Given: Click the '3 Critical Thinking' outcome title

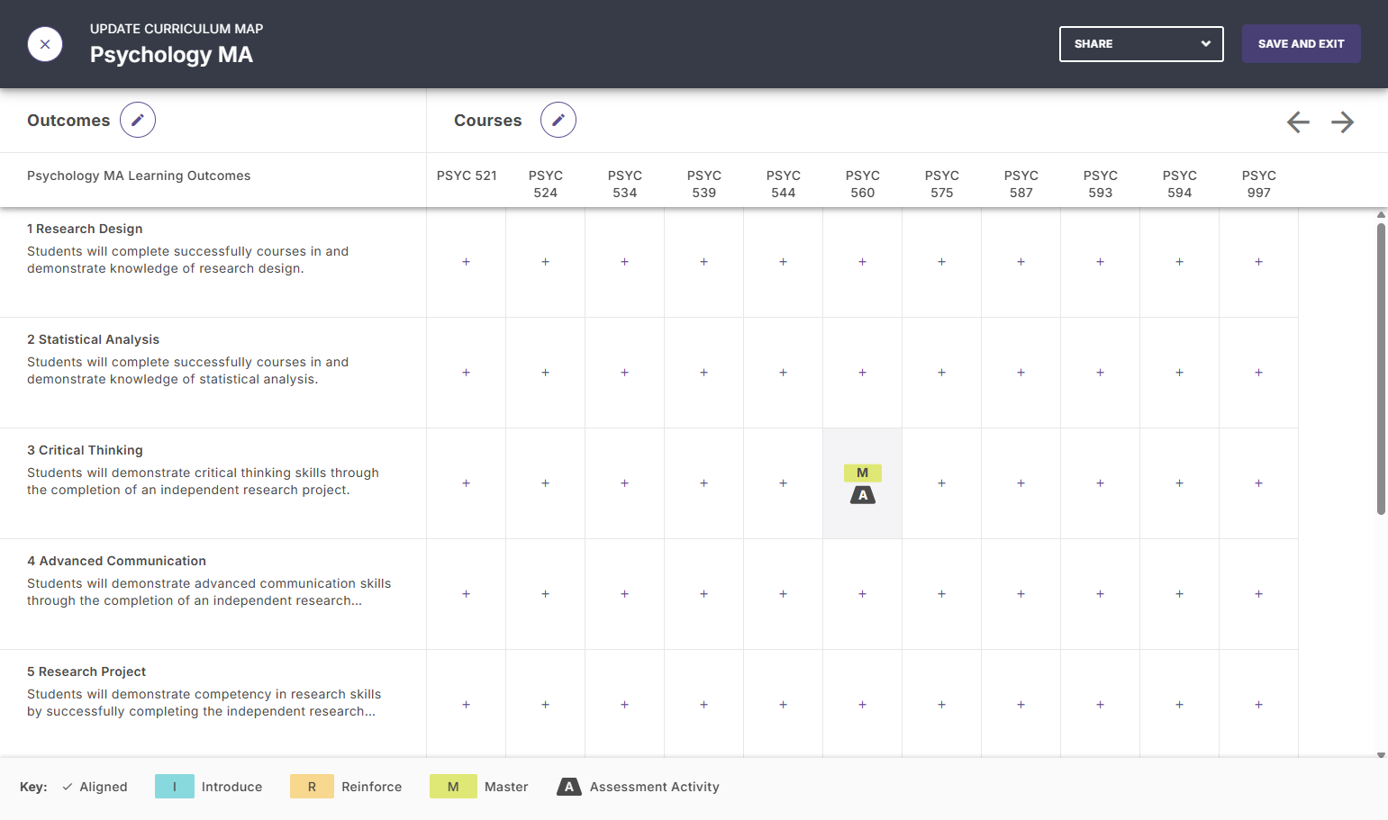Looking at the screenshot, I should [85, 450].
